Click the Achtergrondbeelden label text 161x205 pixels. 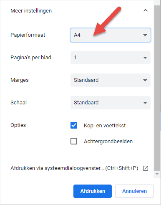pyautogui.click(x=108, y=142)
